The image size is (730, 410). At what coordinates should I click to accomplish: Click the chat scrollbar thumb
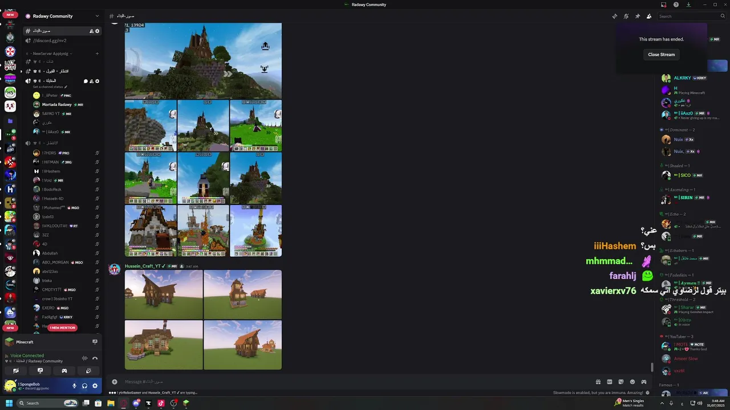coord(652,367)
